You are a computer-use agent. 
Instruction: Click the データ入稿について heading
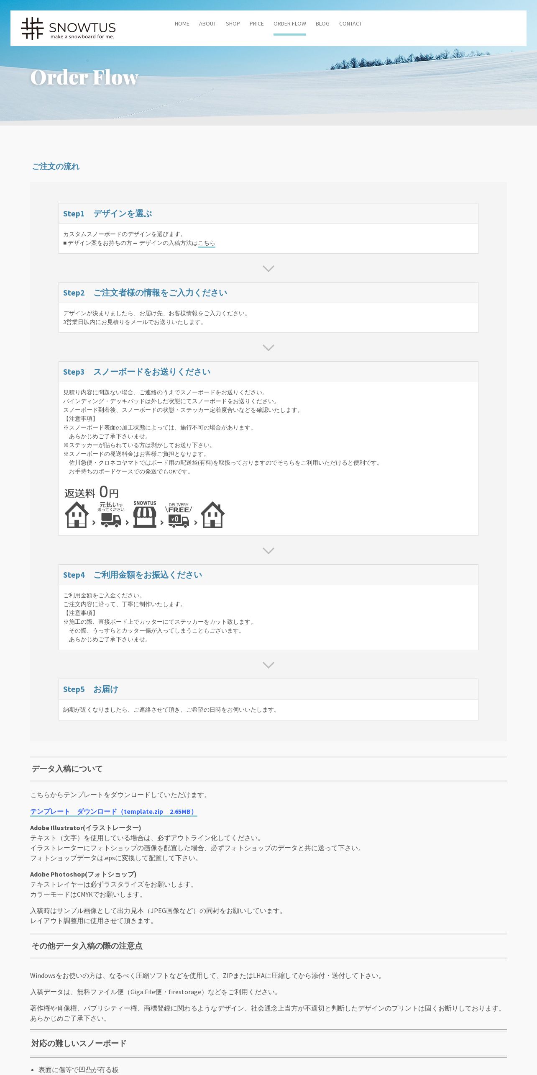(x=67, y=769)
